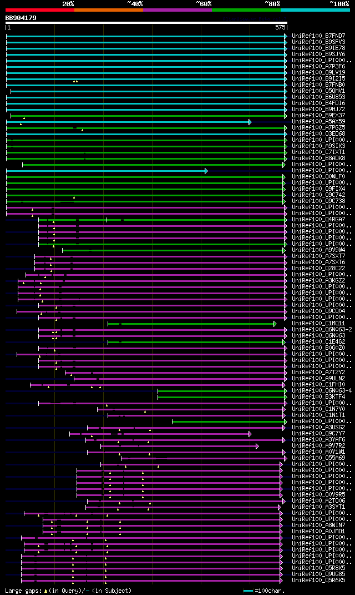Select the UniRef100_Q9C738 label
The image size is (355, 595).
[x=318, y=201]
